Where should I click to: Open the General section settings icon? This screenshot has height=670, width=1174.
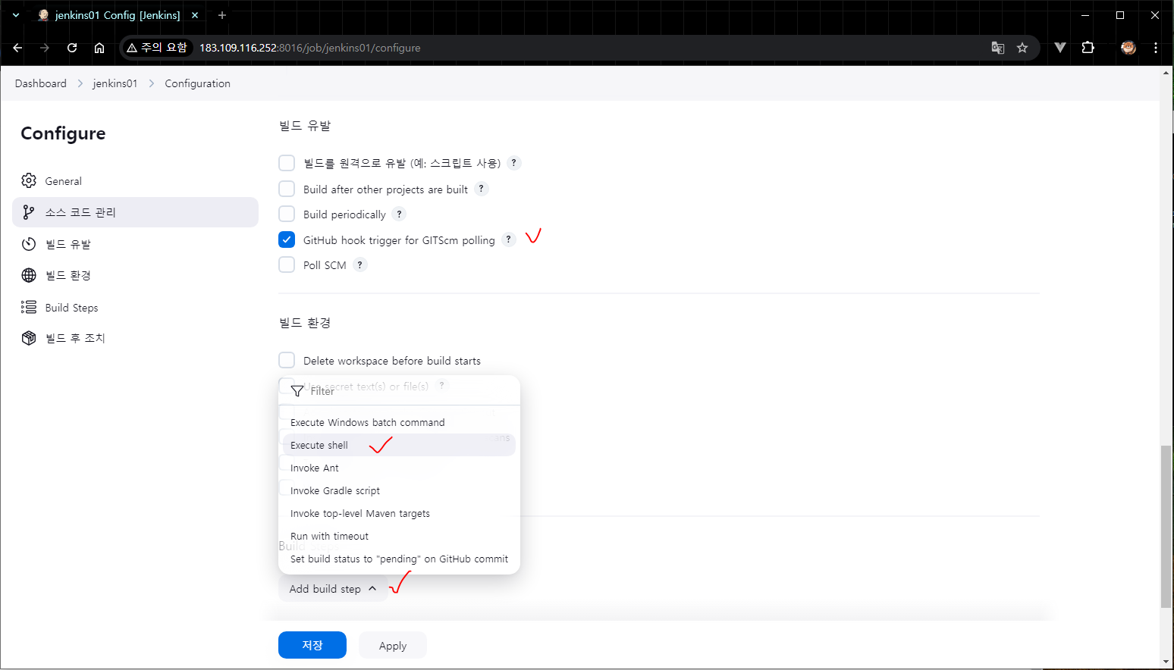[x=29, y=180]
